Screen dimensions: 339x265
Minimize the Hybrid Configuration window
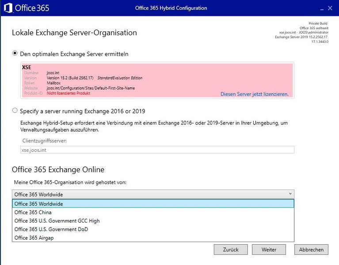(322, 8)
